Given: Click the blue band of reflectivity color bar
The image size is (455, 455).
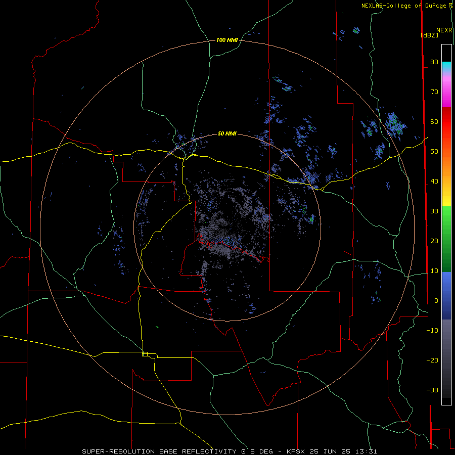Looking at the screenshot, I should (x=446, y=295).
